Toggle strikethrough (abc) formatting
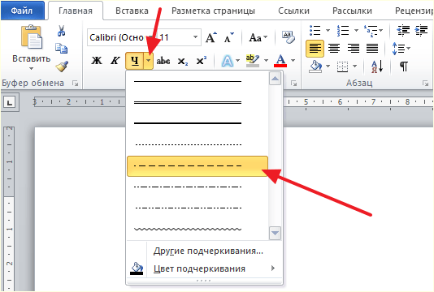Viewport: 434px width, 292px height. tap(163, 61)
